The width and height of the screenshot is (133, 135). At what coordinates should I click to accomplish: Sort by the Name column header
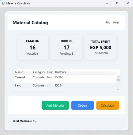click(23, 72)
